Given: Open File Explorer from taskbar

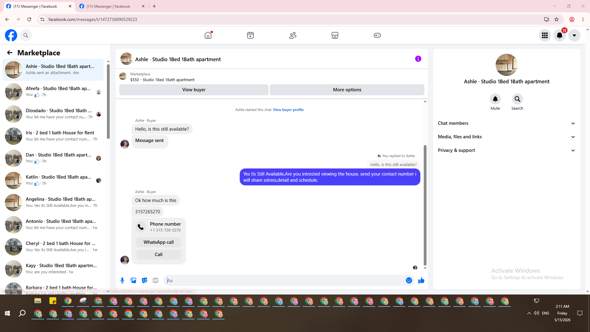Looking at the screenshot, I should click(x=38, y=301).
